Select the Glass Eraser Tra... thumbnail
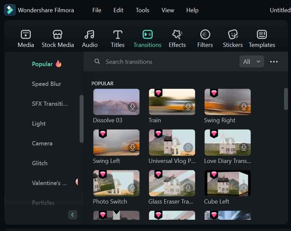 click(172, 183)
